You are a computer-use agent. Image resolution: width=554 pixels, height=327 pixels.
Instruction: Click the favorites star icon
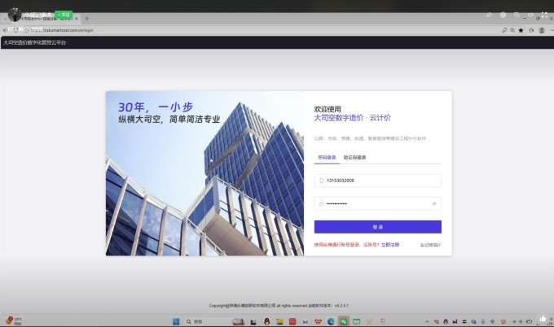(x=521, y=30)
